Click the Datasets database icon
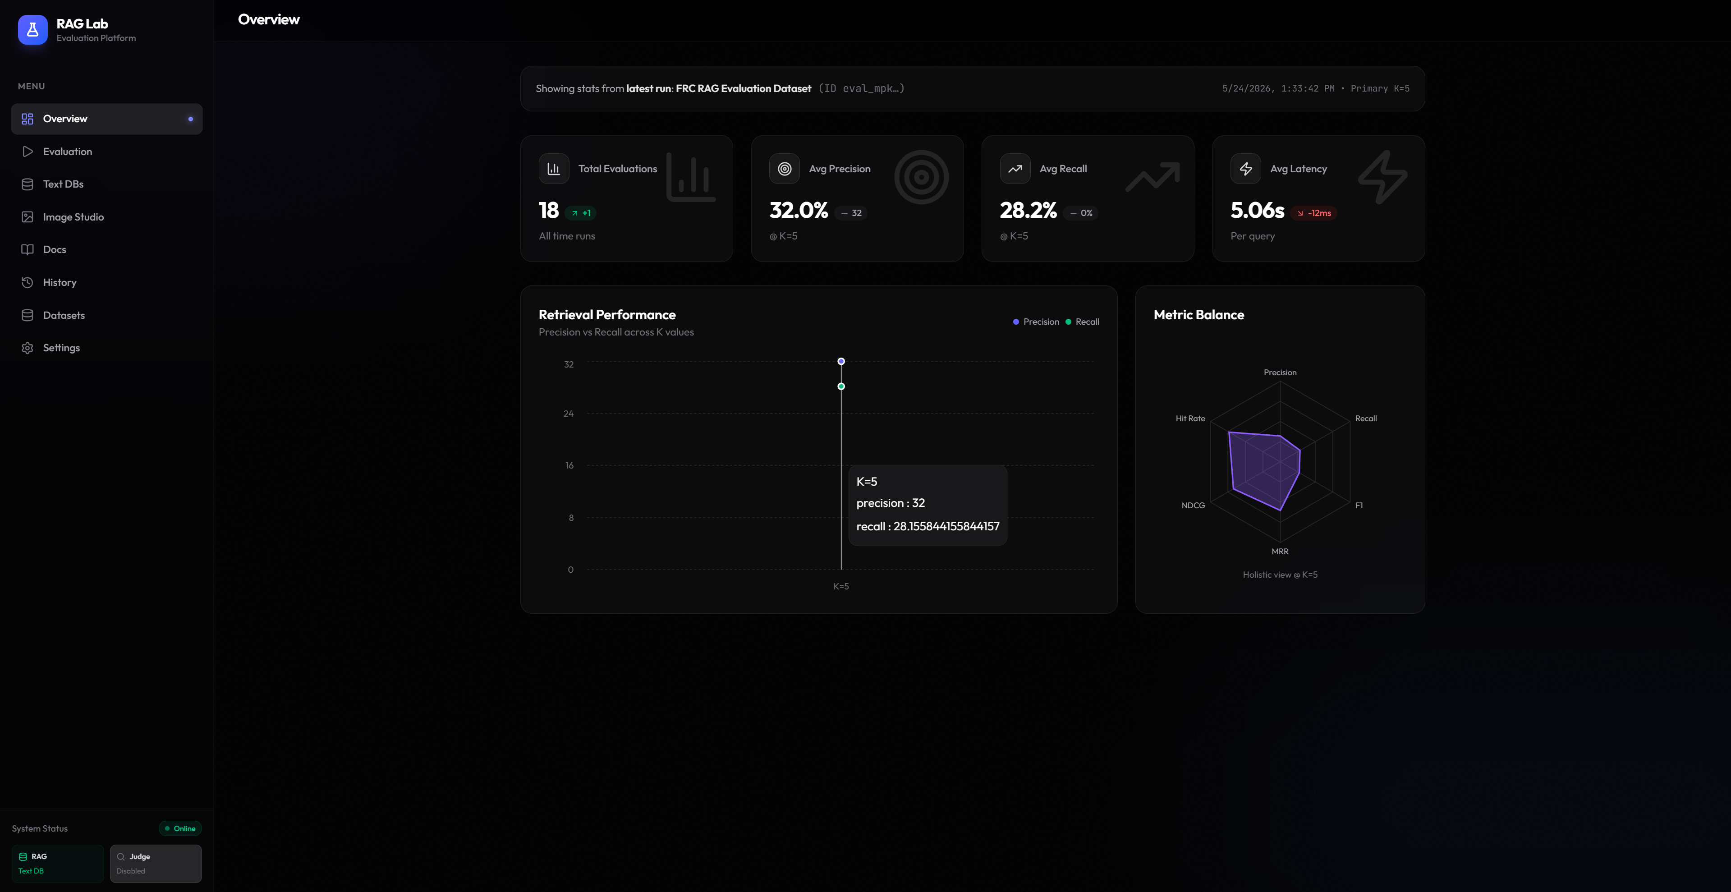The image size is (1731, 892). [x=28, y=315]
